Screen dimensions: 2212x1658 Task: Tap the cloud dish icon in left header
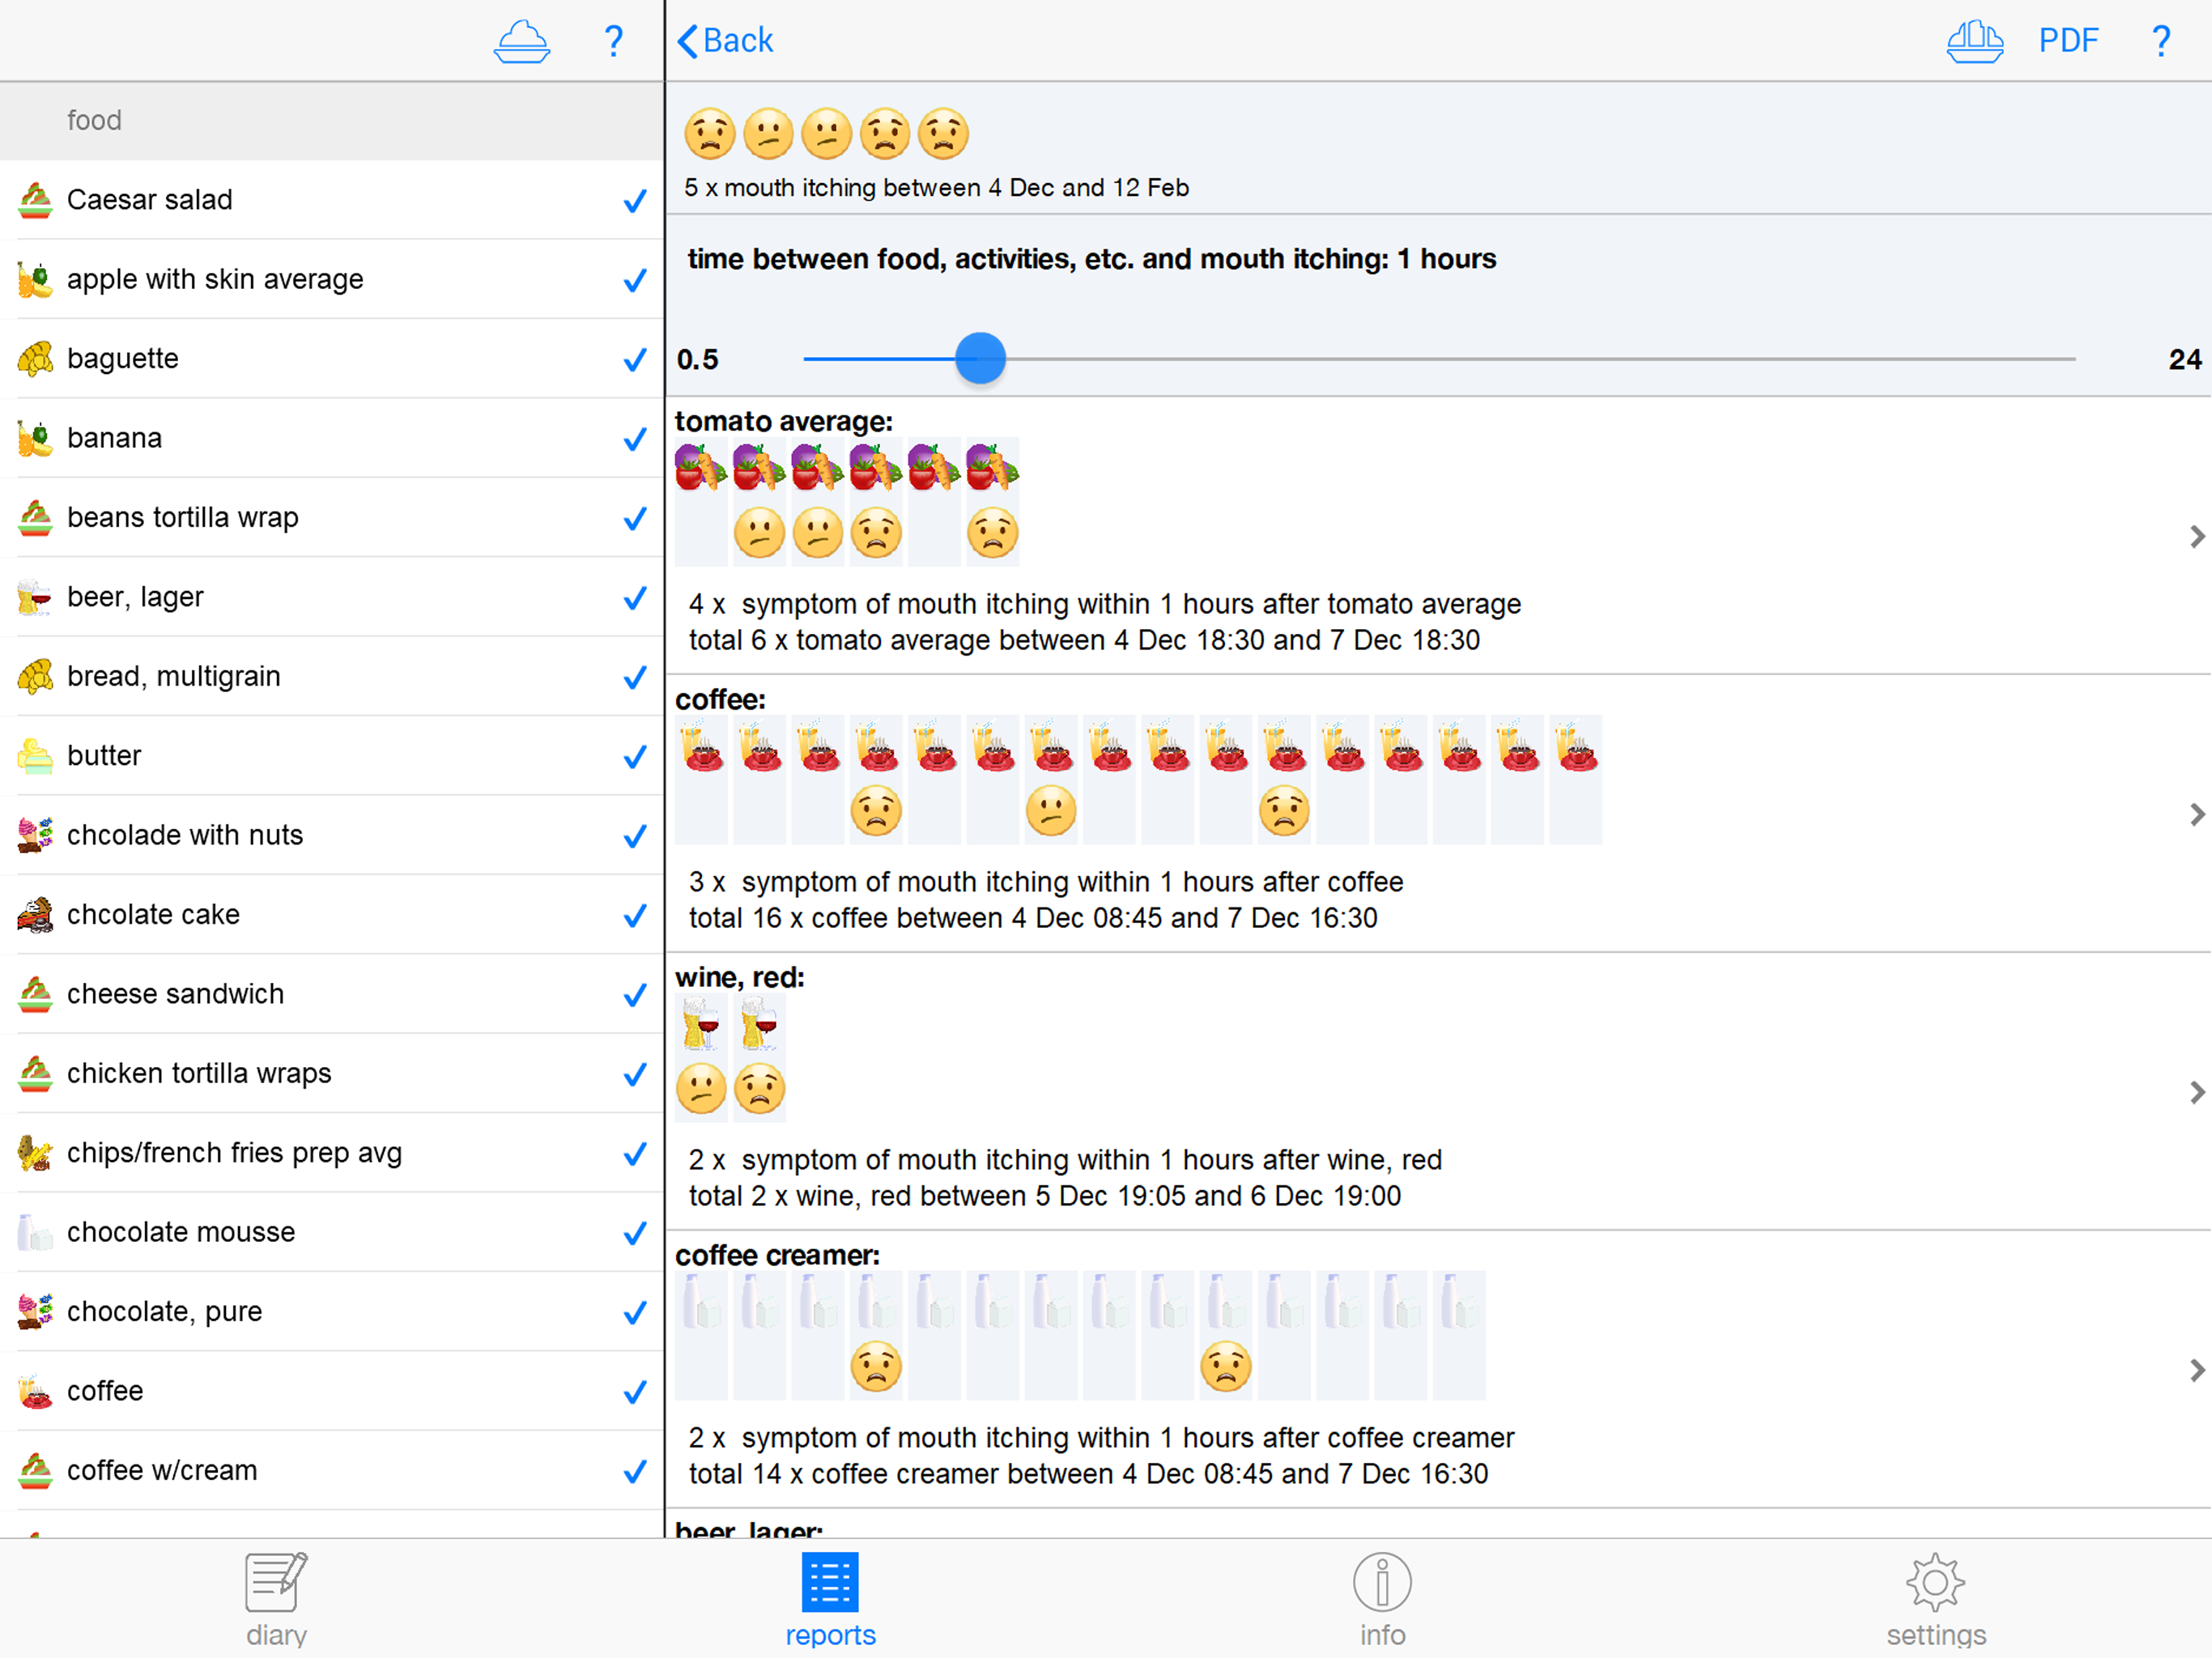coord(521,42)
